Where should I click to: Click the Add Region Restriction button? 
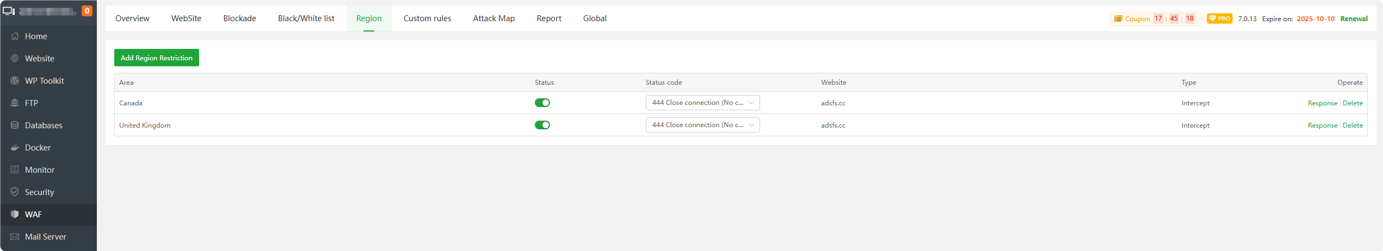click(x=156, y=58)
